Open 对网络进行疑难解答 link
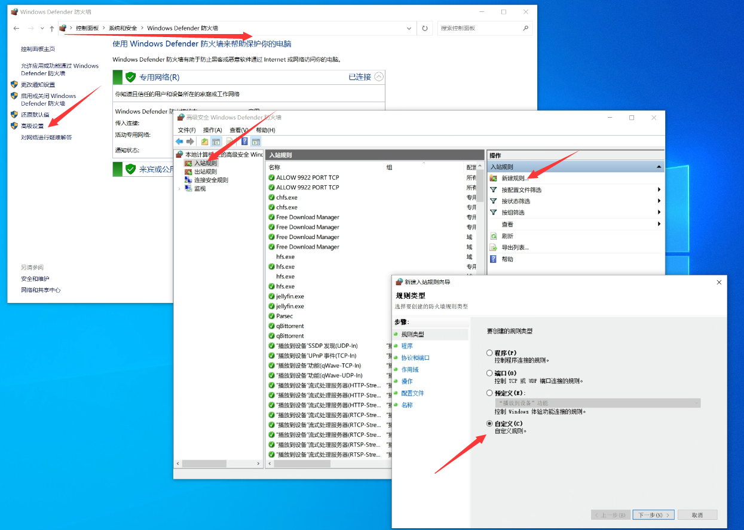This screenshot has height=530, width=744. pyautogui.click(x=46, y=137)
